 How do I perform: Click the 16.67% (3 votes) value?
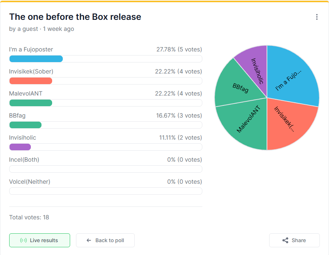tap(179, 115)
